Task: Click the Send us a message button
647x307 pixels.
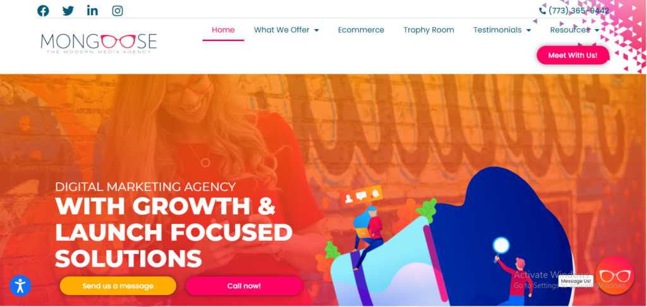Action: pyautogui.click(x=118, y=286)
